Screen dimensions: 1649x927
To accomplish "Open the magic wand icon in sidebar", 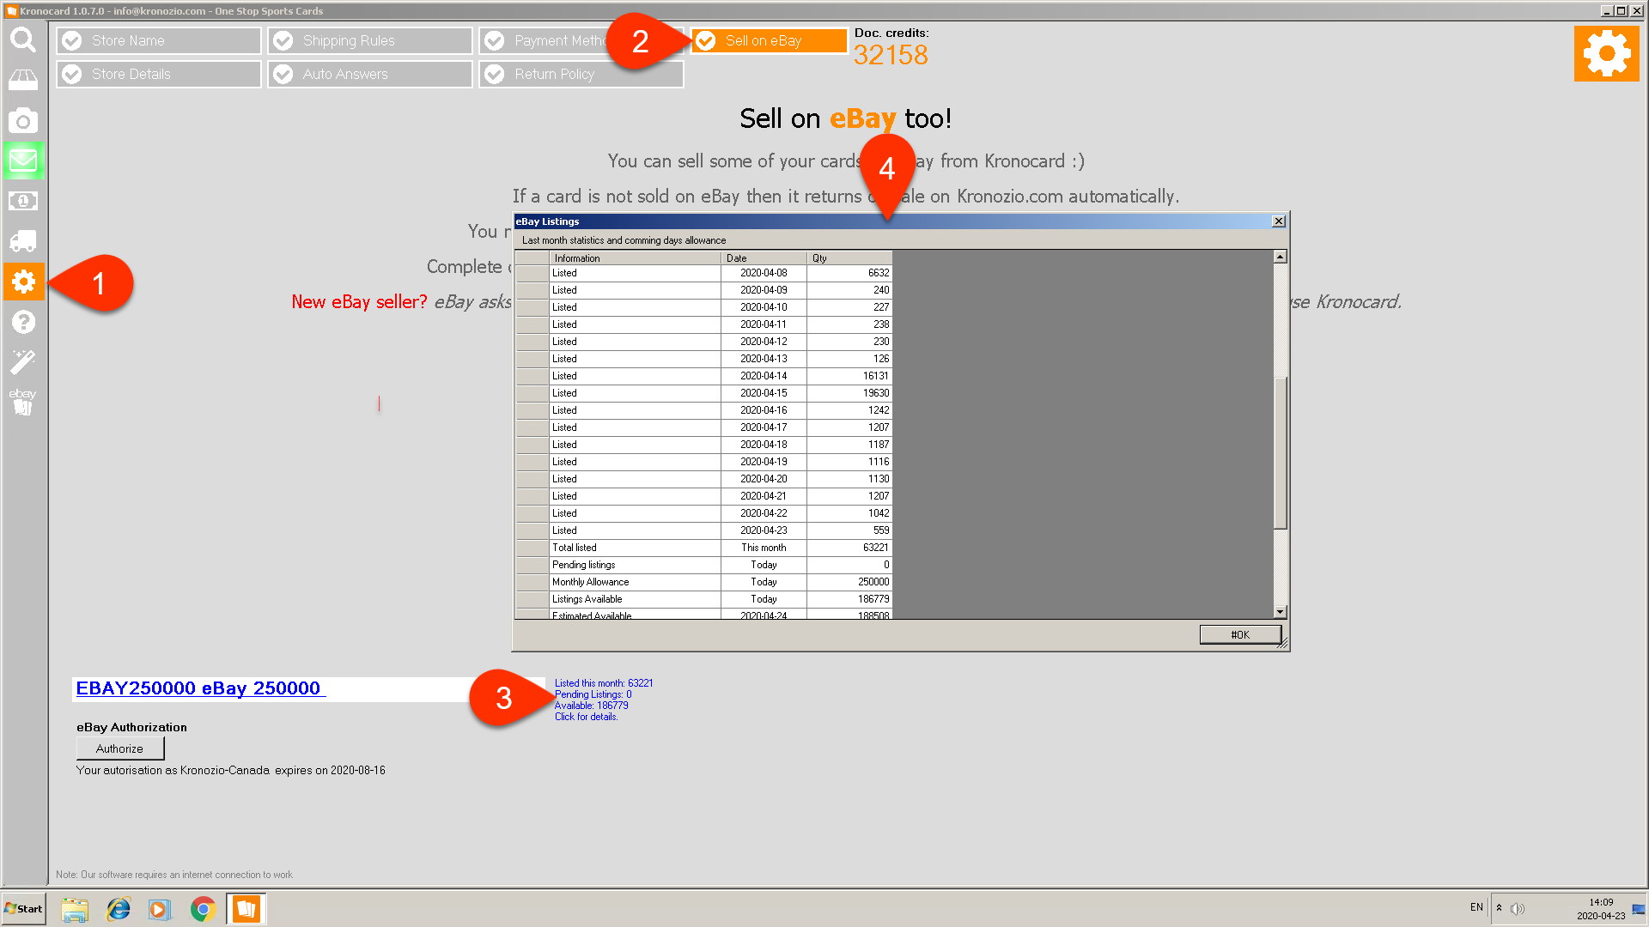I will [23, 361].
